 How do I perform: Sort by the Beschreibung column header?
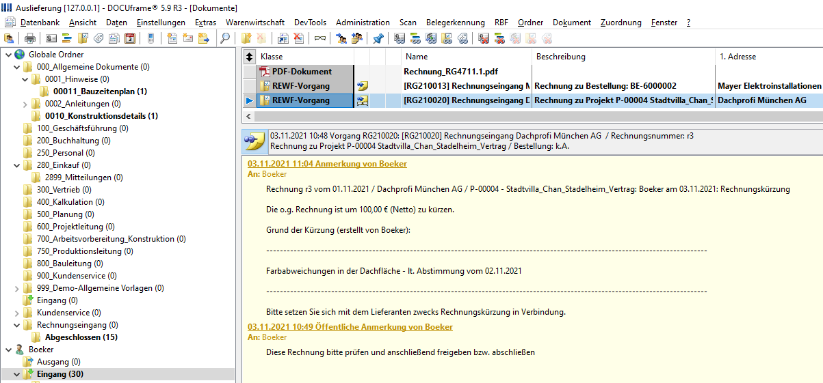pos(623,57)
